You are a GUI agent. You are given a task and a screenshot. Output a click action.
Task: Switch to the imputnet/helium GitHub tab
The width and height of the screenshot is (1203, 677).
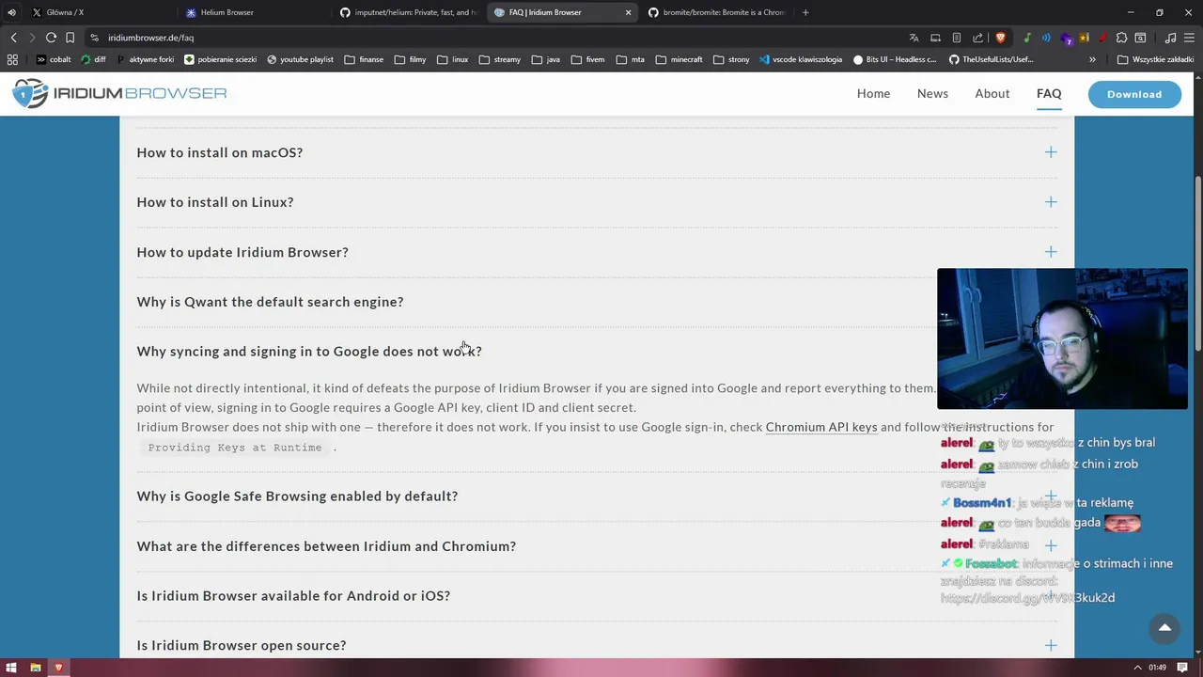pos(409,12)
